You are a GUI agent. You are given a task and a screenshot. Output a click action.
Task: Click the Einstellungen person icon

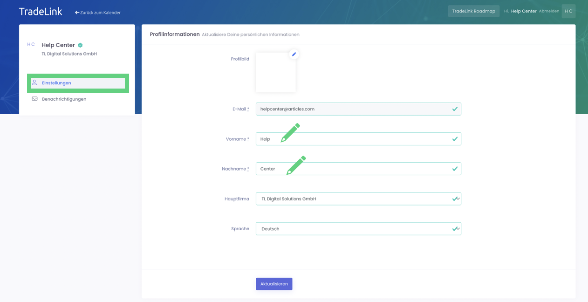coord(34,82)
